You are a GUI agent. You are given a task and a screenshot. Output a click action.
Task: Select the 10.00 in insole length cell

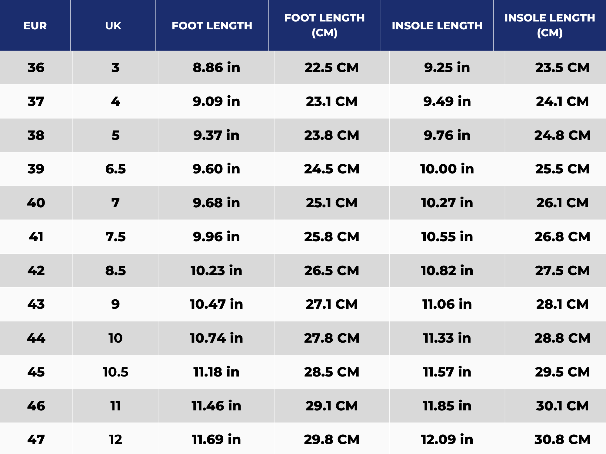[447, 169]
